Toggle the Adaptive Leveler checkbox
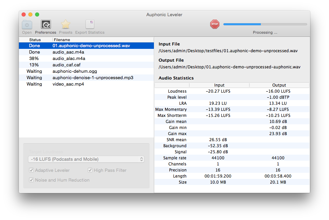This screenshot has width=329, height=220. 31,170
